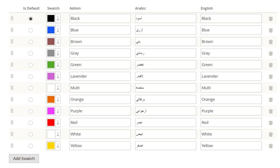Click the drag handle of Blue row
The width and height of the screenshot is (280, 168).
tap(12, 30)
